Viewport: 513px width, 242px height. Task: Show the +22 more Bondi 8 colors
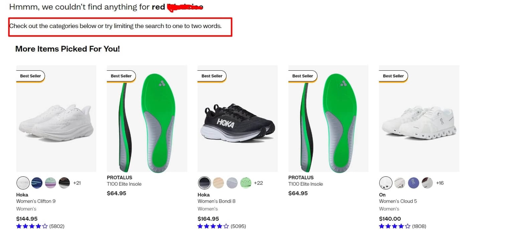tap(258, 183)
